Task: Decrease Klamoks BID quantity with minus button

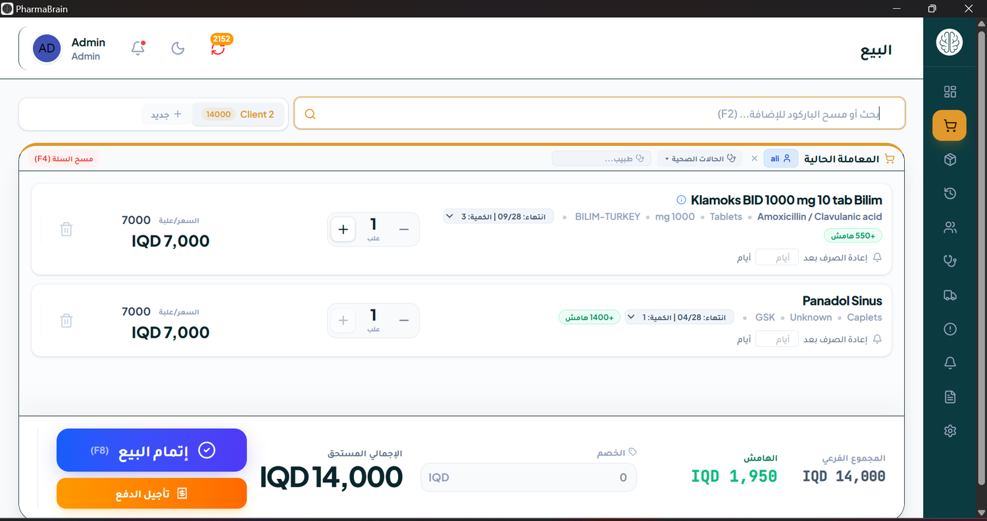Action: coord(404,229)
